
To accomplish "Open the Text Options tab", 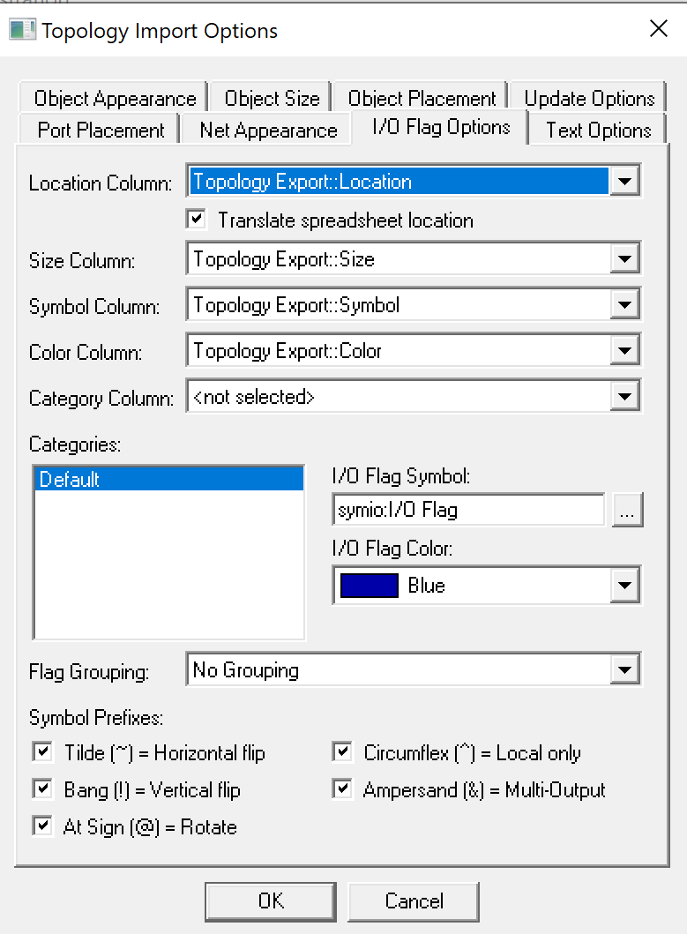I will click(x=598, y=131).
